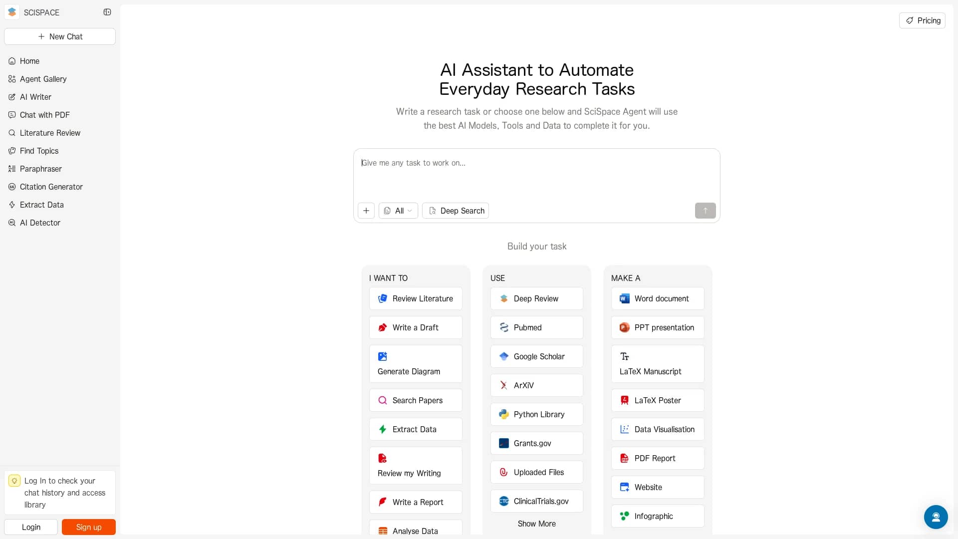Viewport: 958px width, 539px height.
Task: Select ClinicalTrials.gov source
Action: tap(537, 501)
